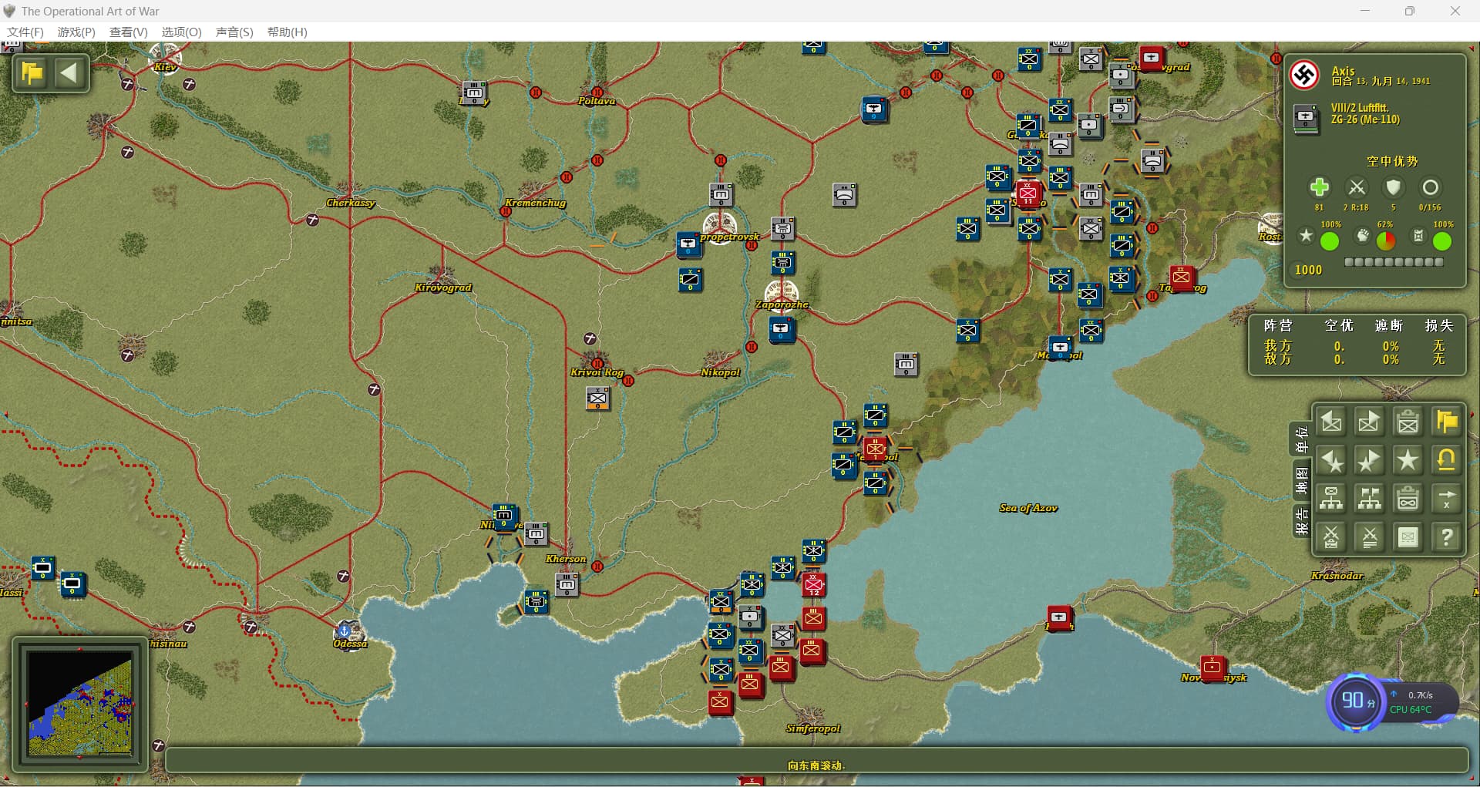Click the VIII/2 Luftfltt. unit name

click(1359, 108)
